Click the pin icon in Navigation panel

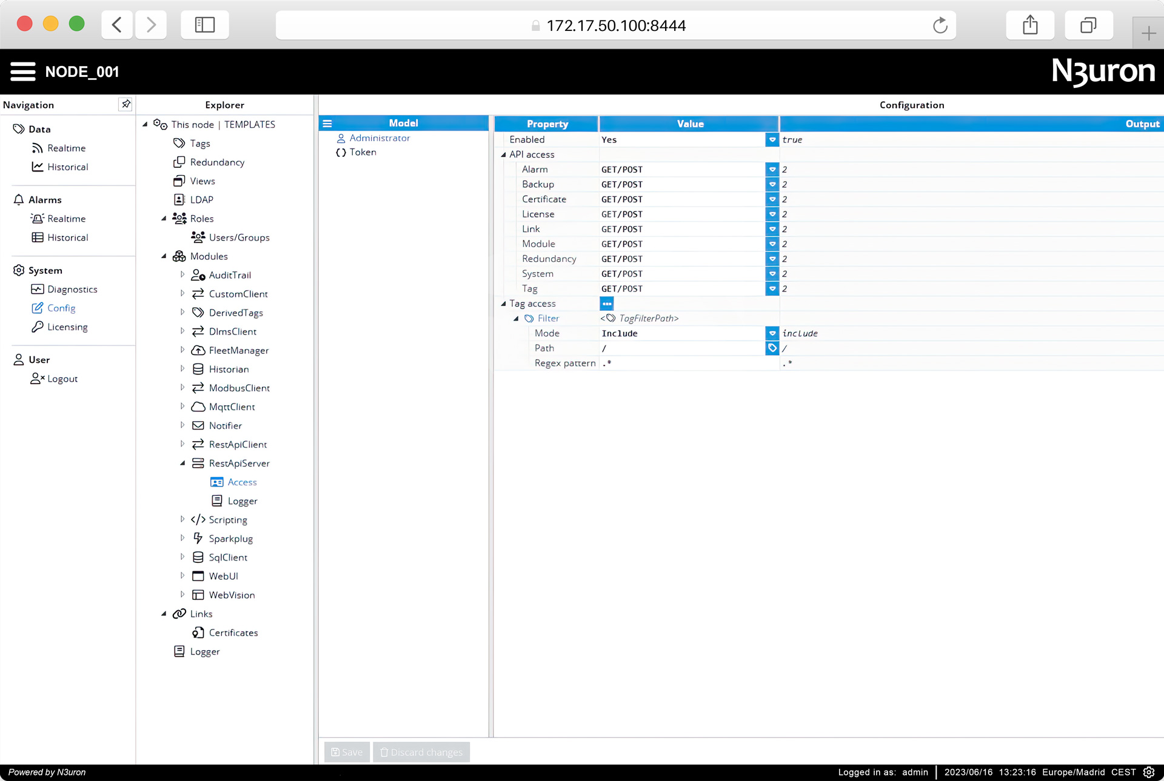(x=125, y=104)
